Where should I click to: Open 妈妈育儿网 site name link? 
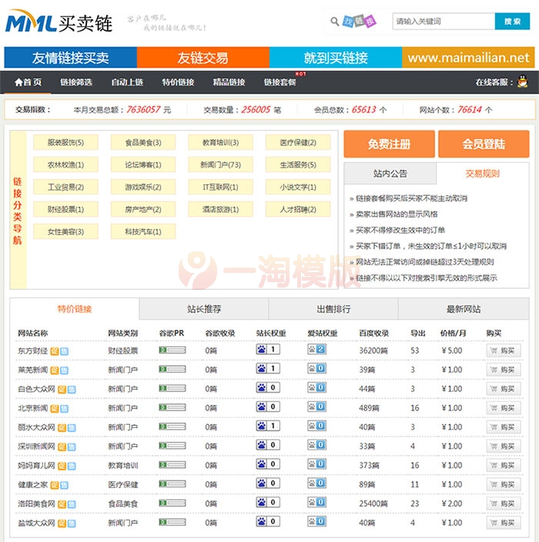36,466
